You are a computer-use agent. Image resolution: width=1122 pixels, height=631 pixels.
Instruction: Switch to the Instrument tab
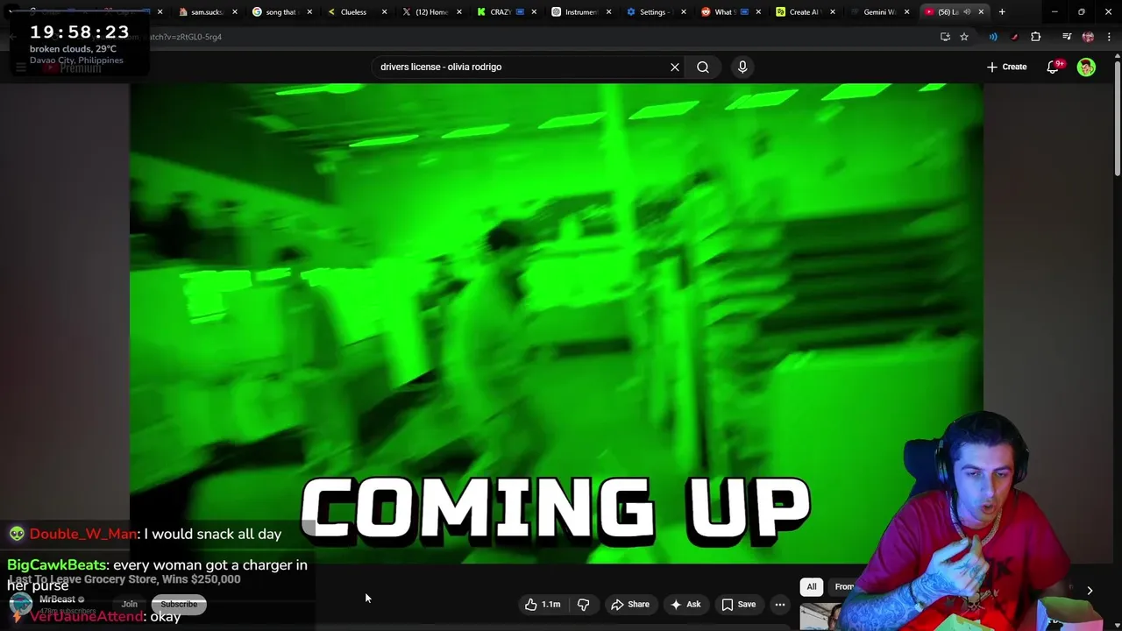click(580, 12)
